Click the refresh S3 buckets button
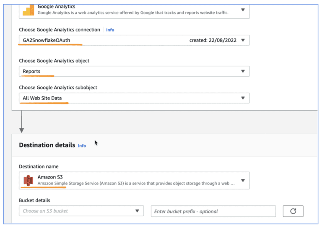 (293, 211)
